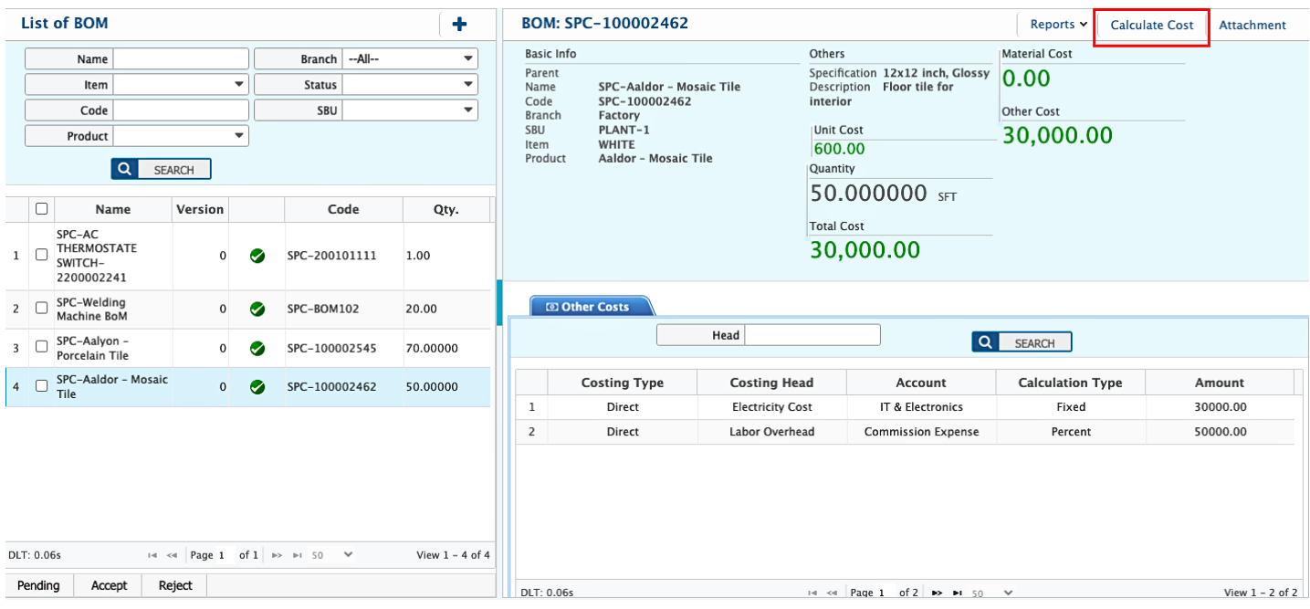Click green check icon for SPC-Aalyon Porcelain Tile

pyautogui.click(x=257, y=348)
